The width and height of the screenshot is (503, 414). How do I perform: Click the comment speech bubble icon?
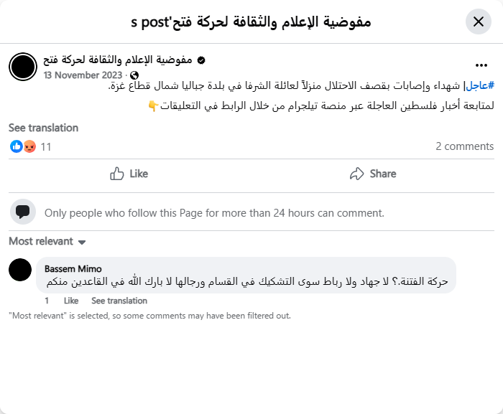coord(23,212)
